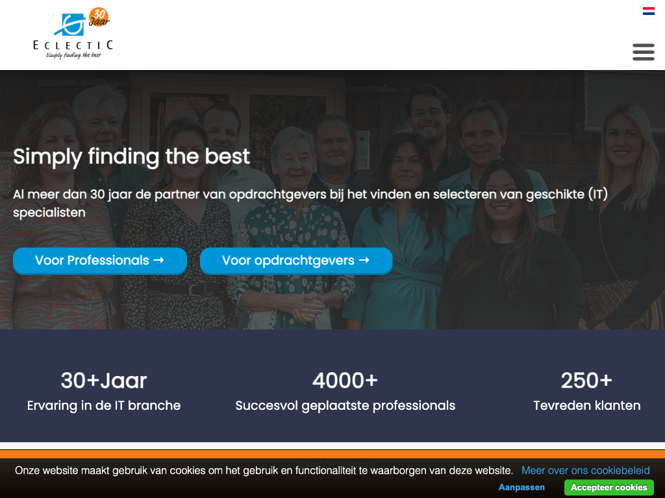Click the 30+Jaar statistic

(x=104, y=380)
